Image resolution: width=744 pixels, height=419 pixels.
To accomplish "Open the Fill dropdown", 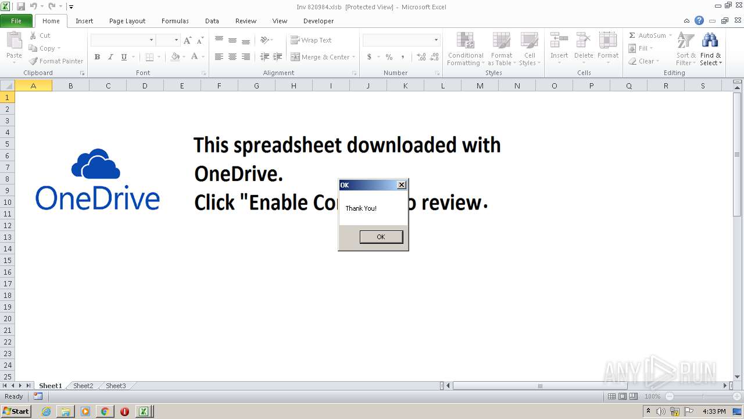I will click(641, 48).
